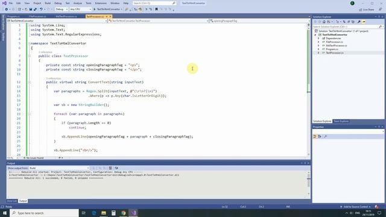Click the Navigate Backward toolbar icon
Screen dimensions: 386x217
[7, 10]
